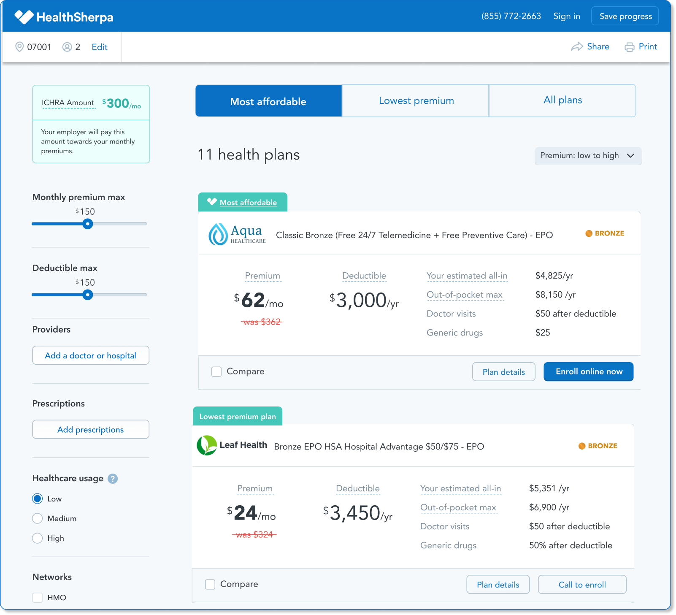
Task: Click the Healthcare usage help question icon
Action: (x=113, y=479)
